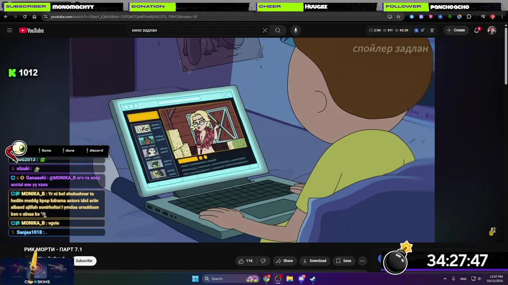Like the video showing 11K
The image size is (508, 285).
click(245, 261)
